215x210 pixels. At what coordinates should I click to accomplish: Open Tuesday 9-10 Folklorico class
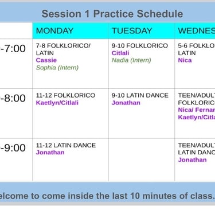click(x=142, y=64)
